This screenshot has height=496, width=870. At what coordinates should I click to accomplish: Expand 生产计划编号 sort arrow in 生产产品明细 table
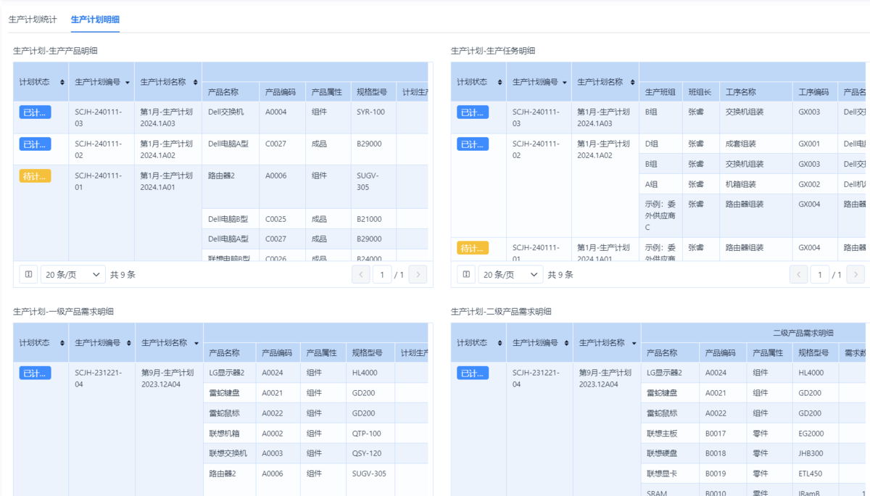pos(128,83)
